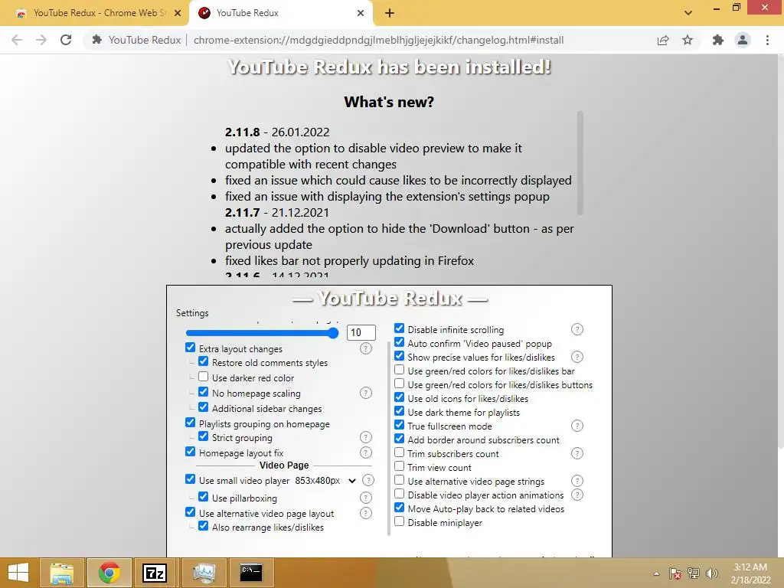Show help for True fullscreen mode
This screenshot has height=588, width=784.
577,426
